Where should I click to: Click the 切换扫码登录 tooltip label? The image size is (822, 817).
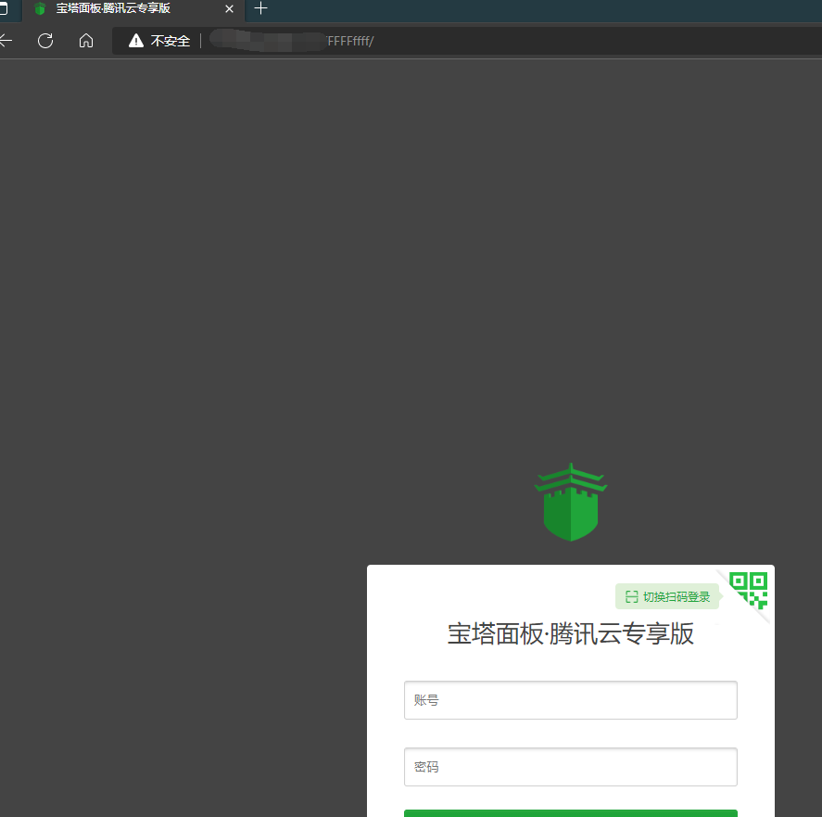click(667, 596)
